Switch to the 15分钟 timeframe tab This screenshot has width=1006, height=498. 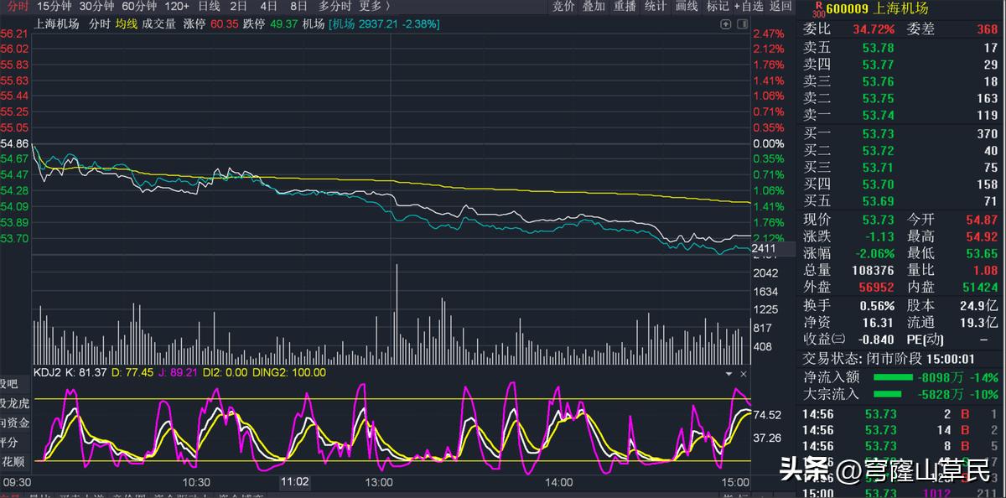coord(54,7)
